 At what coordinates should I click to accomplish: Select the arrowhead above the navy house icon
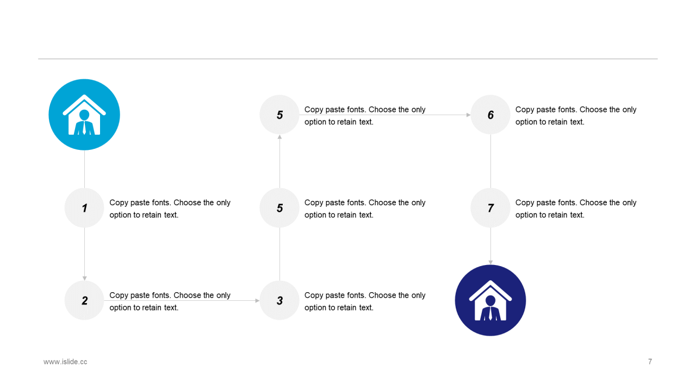tap(490, 262)
